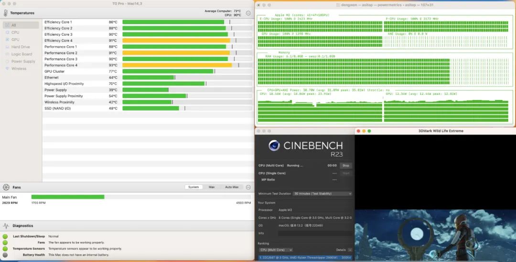516x262 pixels.
Task: Enable Auto Max fan mode
Action: tap(232, 187)
